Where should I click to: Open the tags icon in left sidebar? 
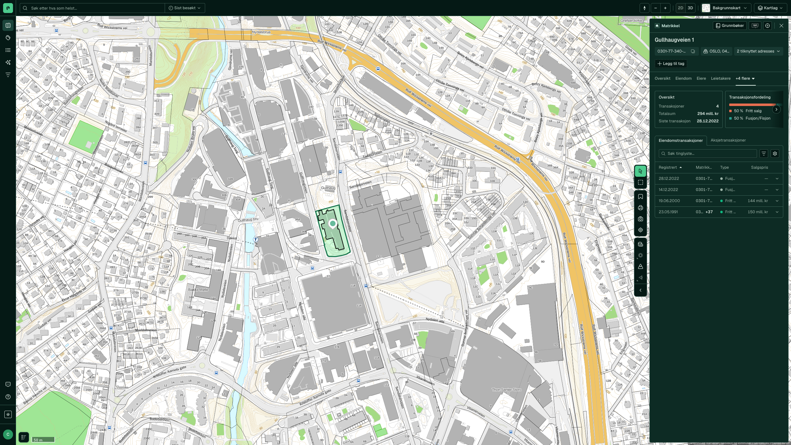[8, 38]
